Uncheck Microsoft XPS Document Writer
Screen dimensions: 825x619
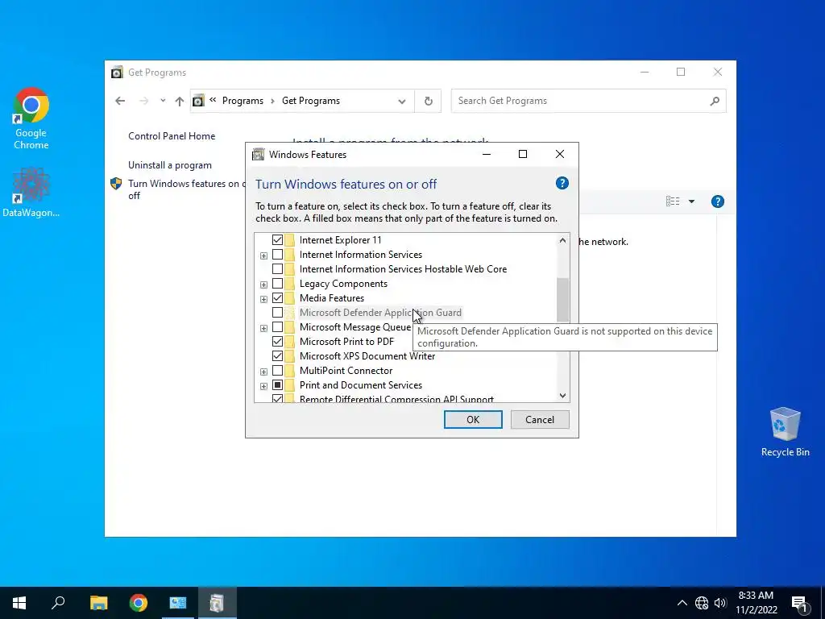277,356
